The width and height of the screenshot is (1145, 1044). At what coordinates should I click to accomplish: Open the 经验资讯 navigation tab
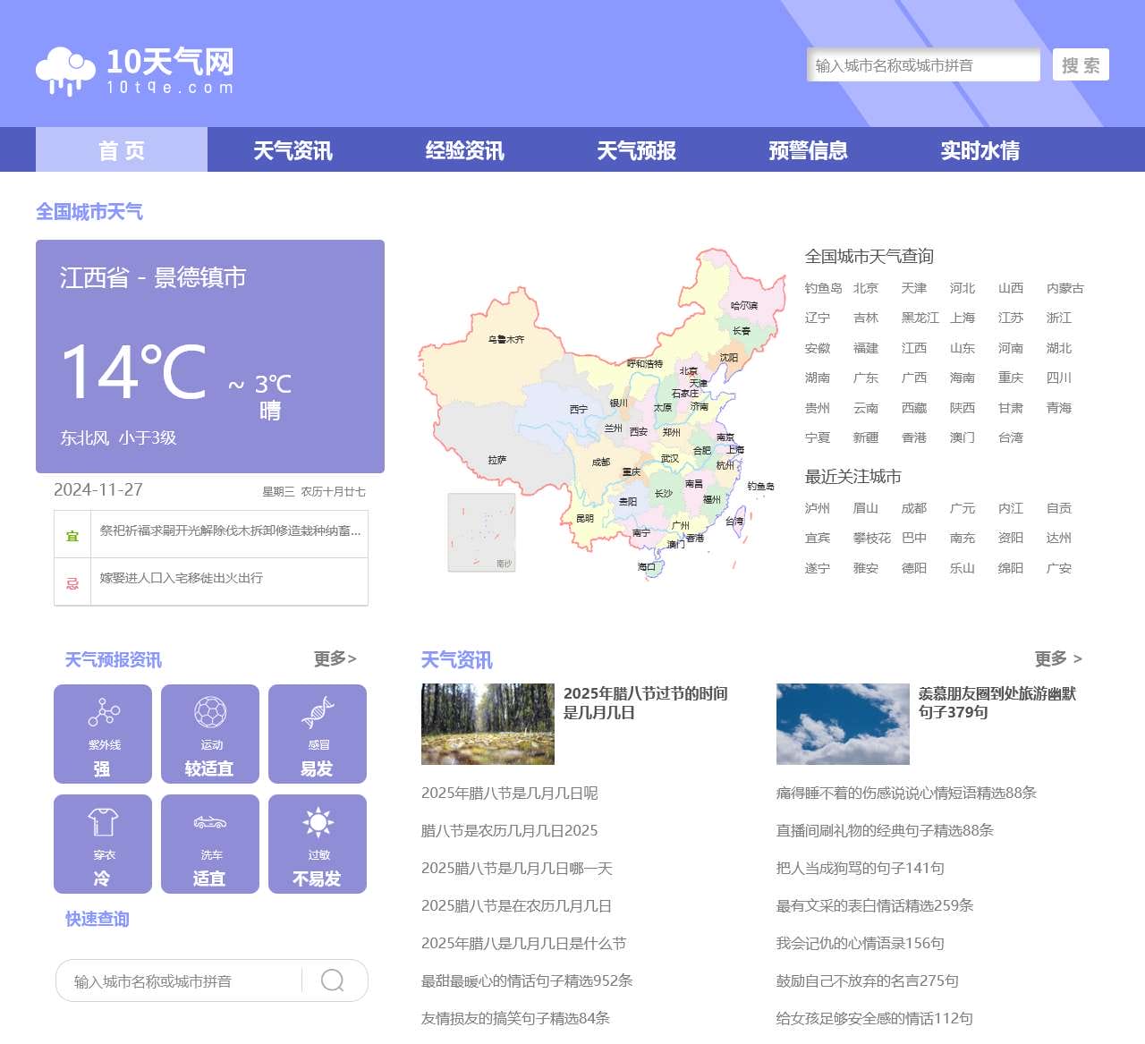click(x=465, y=149)
